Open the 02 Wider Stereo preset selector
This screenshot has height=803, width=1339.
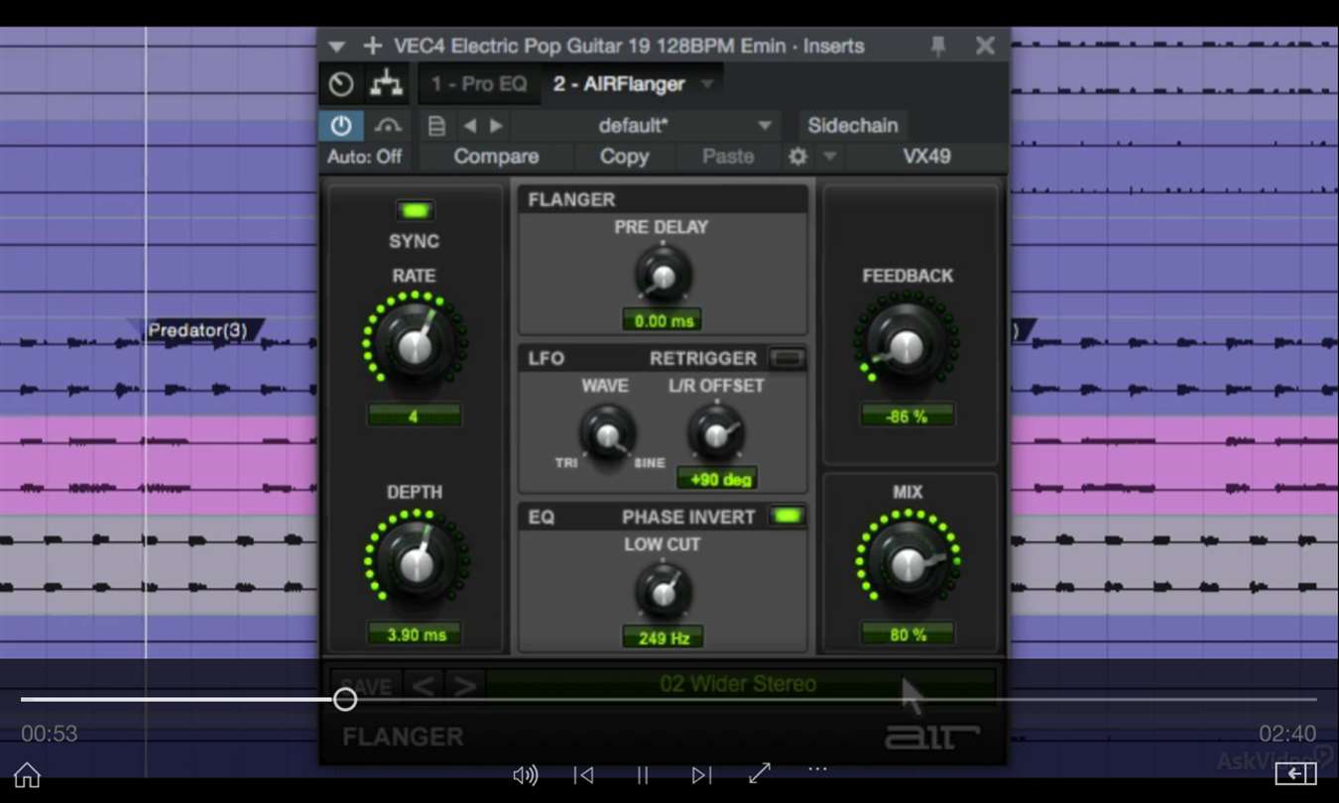(x=740, y=684)
